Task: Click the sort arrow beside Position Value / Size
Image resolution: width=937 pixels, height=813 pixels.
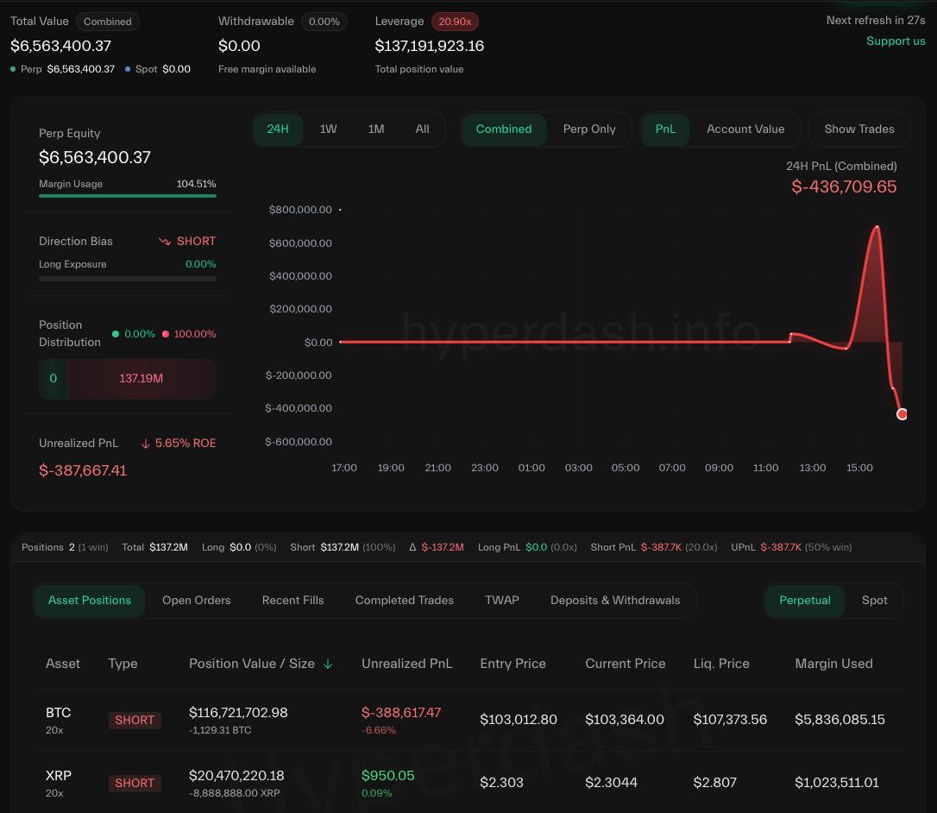Action: 328,664
